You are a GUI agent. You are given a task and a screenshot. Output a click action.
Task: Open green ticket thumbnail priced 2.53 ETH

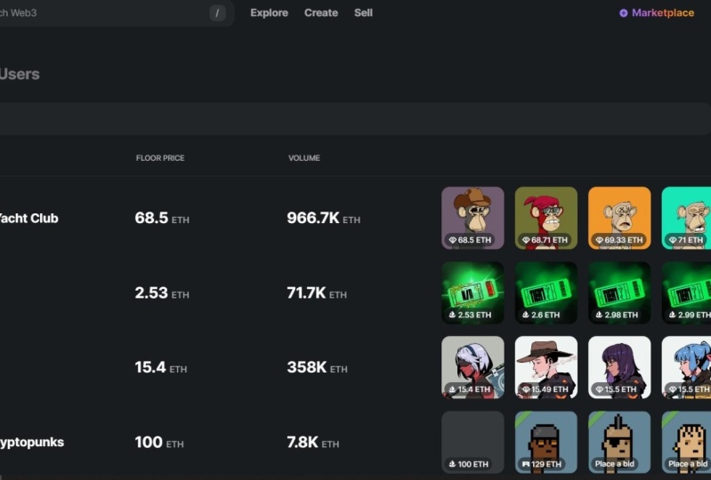(x=473, y=292)
